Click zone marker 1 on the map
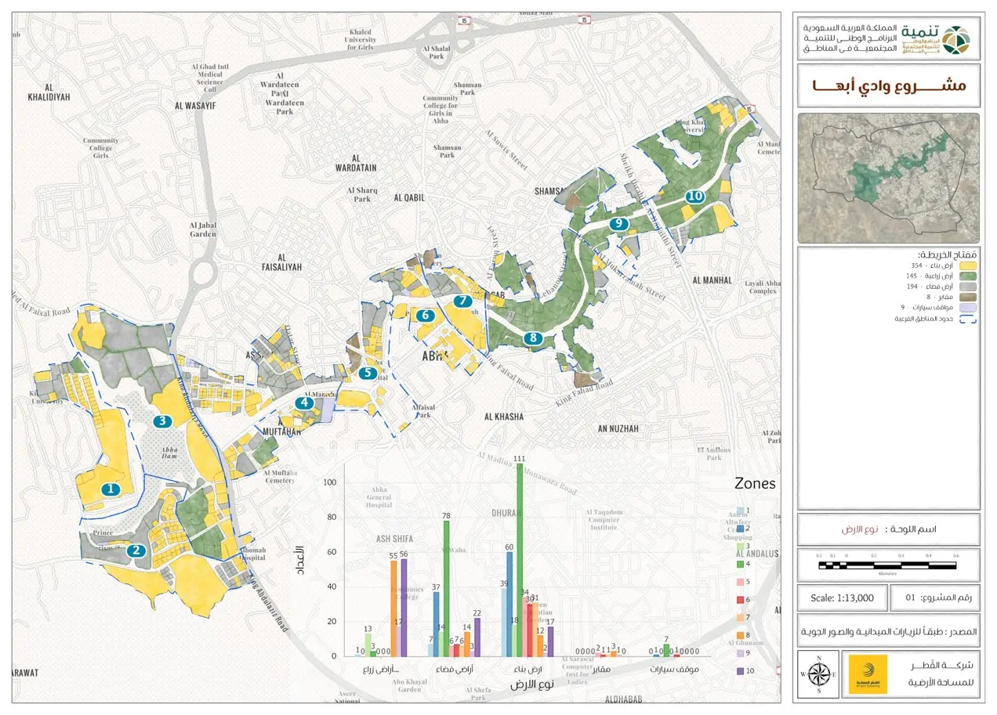997x715 pixels. tap(111, 489)
